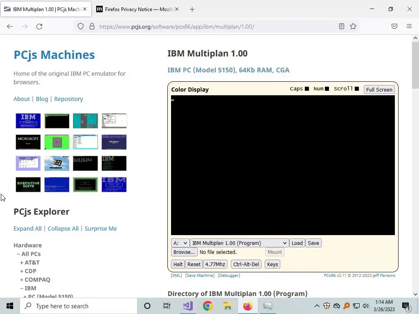This screenshot has width=419, height=314.
Task: Open the Pocket save icon
Action: point(394,26)
